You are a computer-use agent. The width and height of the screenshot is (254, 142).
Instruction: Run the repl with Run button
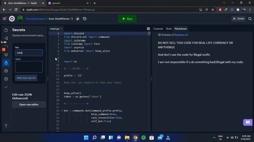127,19
